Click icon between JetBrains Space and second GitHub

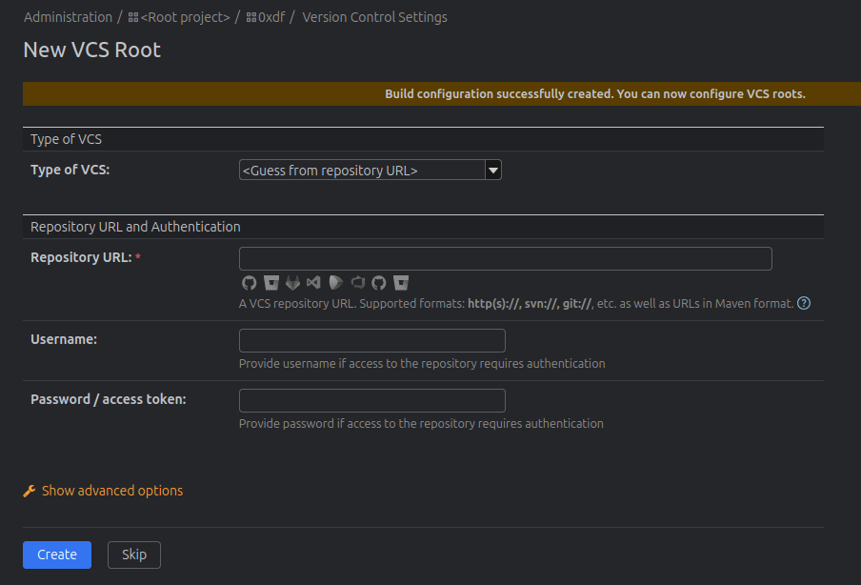(358, 283)
